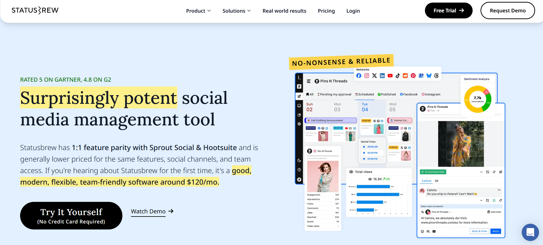The width and height of the screenshot is (543, 245).
Task: Open the 10:00 AM Tuesday post thumbnail
Action: 379,129
